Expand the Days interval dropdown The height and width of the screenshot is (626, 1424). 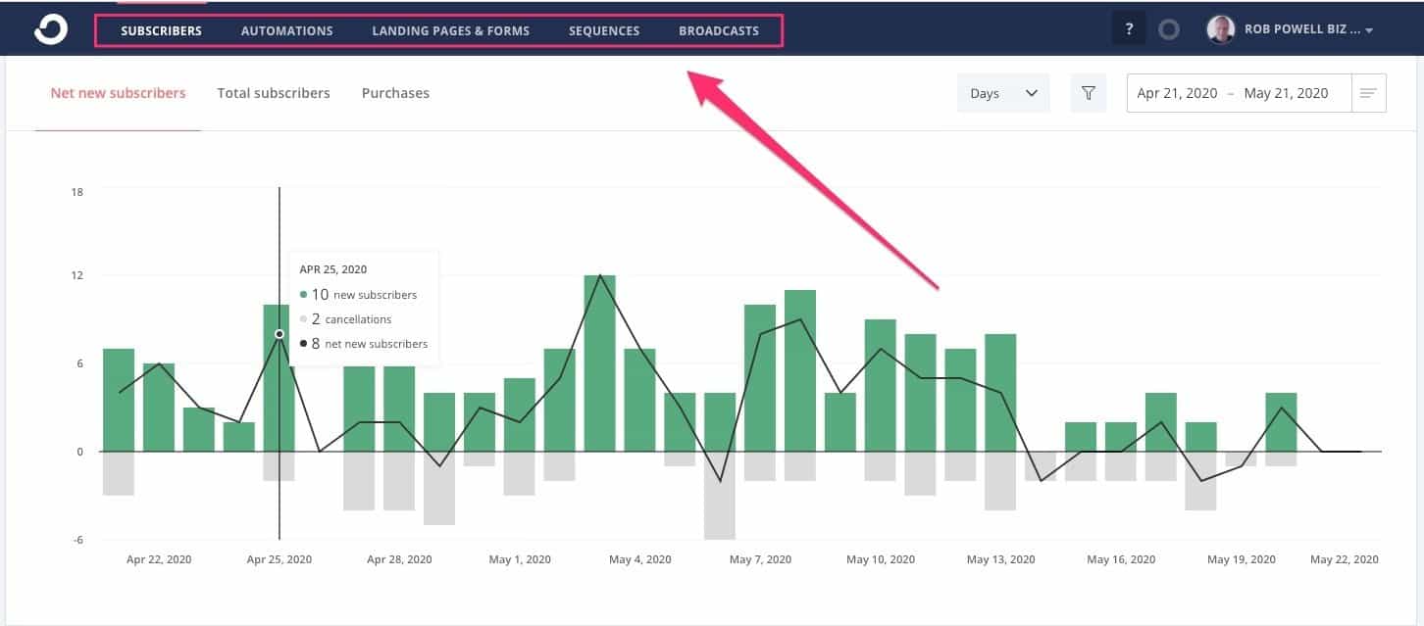tap(1003, 92)
